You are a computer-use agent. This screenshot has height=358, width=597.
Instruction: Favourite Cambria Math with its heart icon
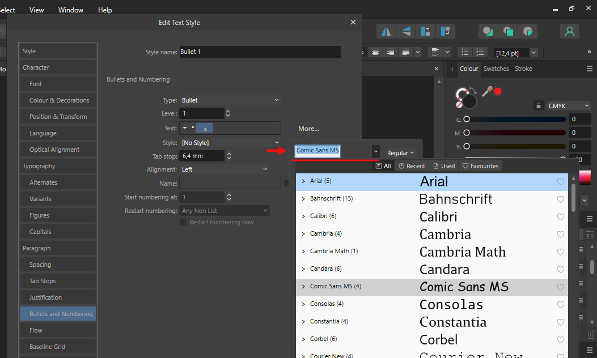click(x=561, y=252)
